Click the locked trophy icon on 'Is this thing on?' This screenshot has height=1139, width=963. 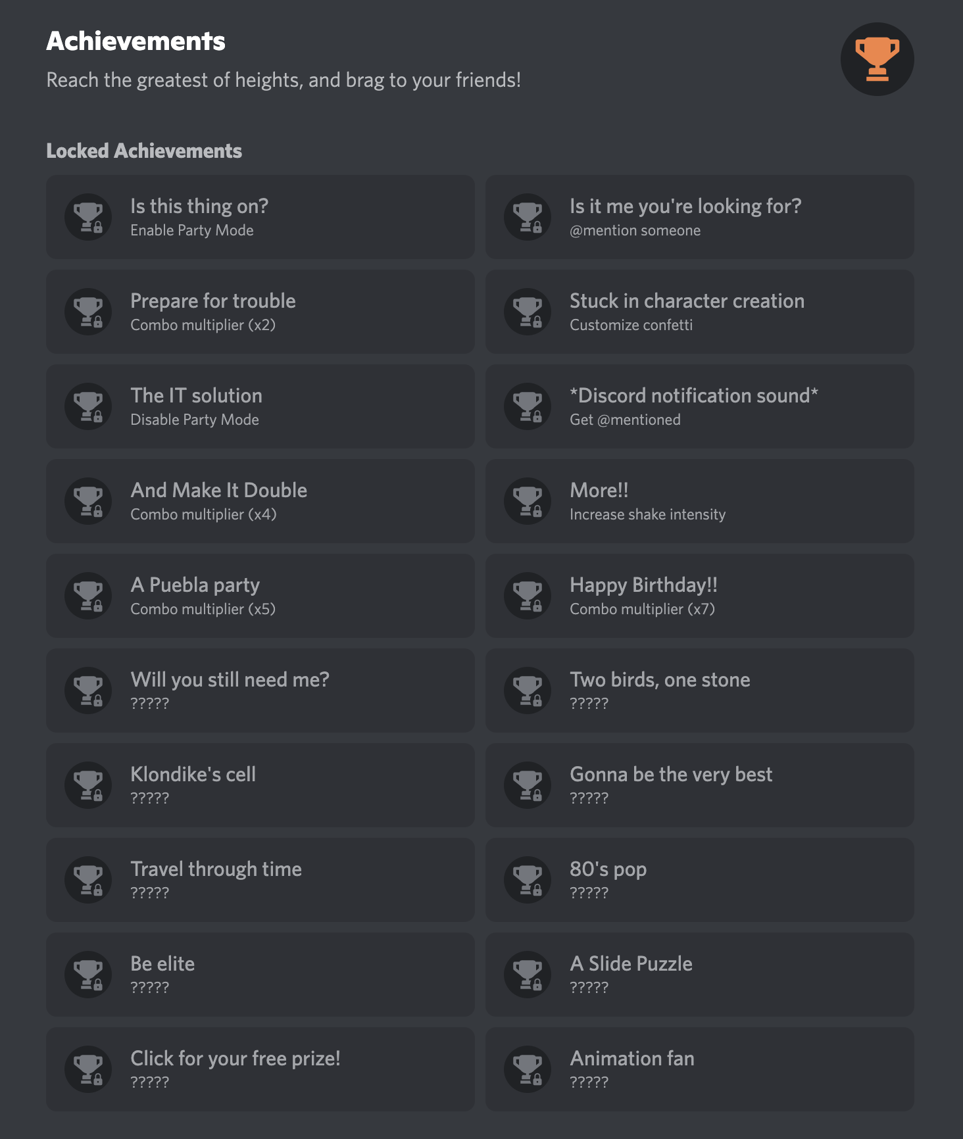[x=88, y=217]
